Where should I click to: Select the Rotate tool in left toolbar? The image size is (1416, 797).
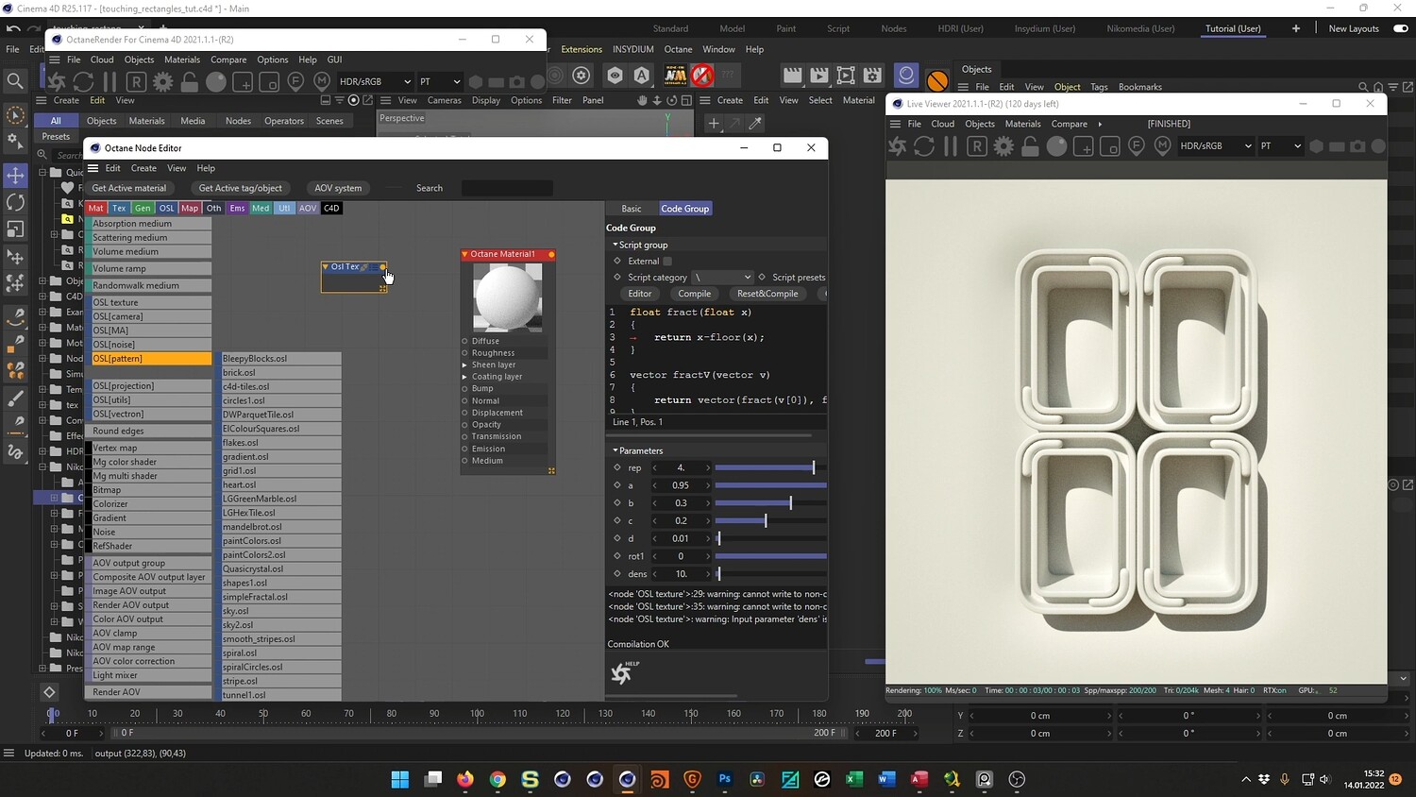pyautogui.click(x=15, y=202)
